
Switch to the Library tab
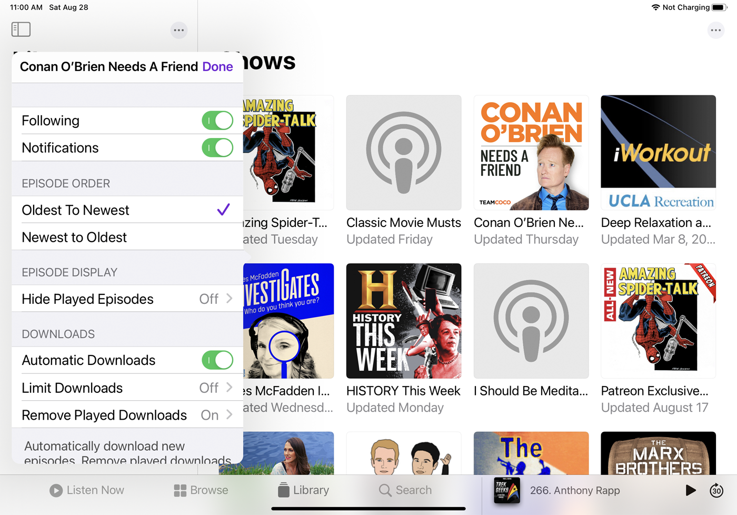pyautogui.click(x=304, y=490)
